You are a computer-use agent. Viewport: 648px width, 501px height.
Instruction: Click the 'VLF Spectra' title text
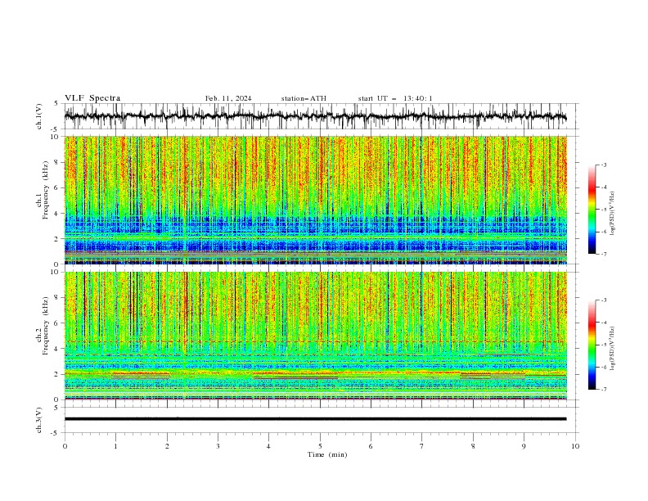click(92, 98)
